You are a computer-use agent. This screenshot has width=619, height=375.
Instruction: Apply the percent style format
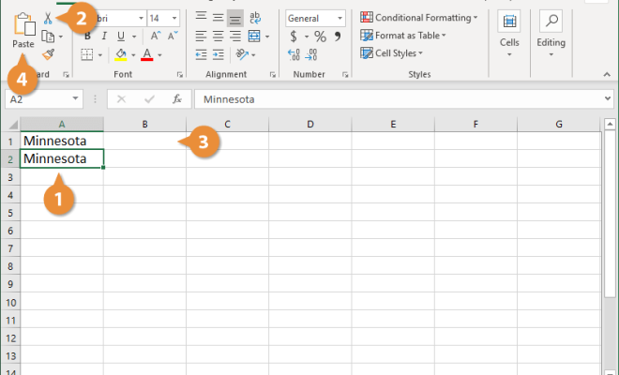320,37
